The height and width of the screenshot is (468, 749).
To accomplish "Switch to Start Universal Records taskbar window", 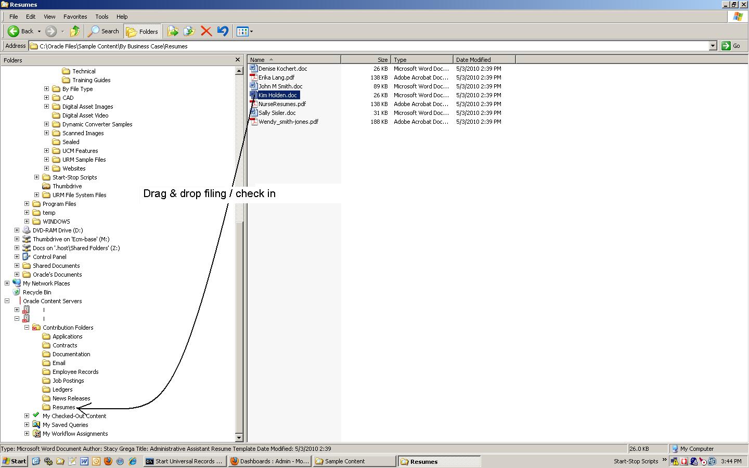I will coord(185,461).
